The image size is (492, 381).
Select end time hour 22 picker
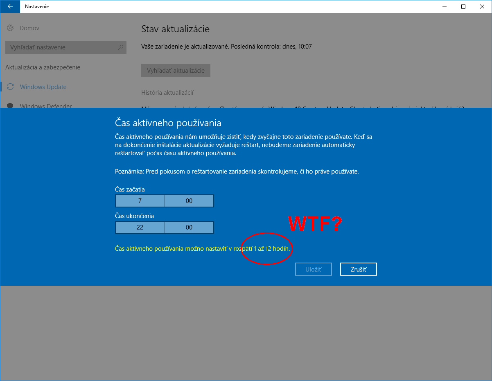point(140,227)
